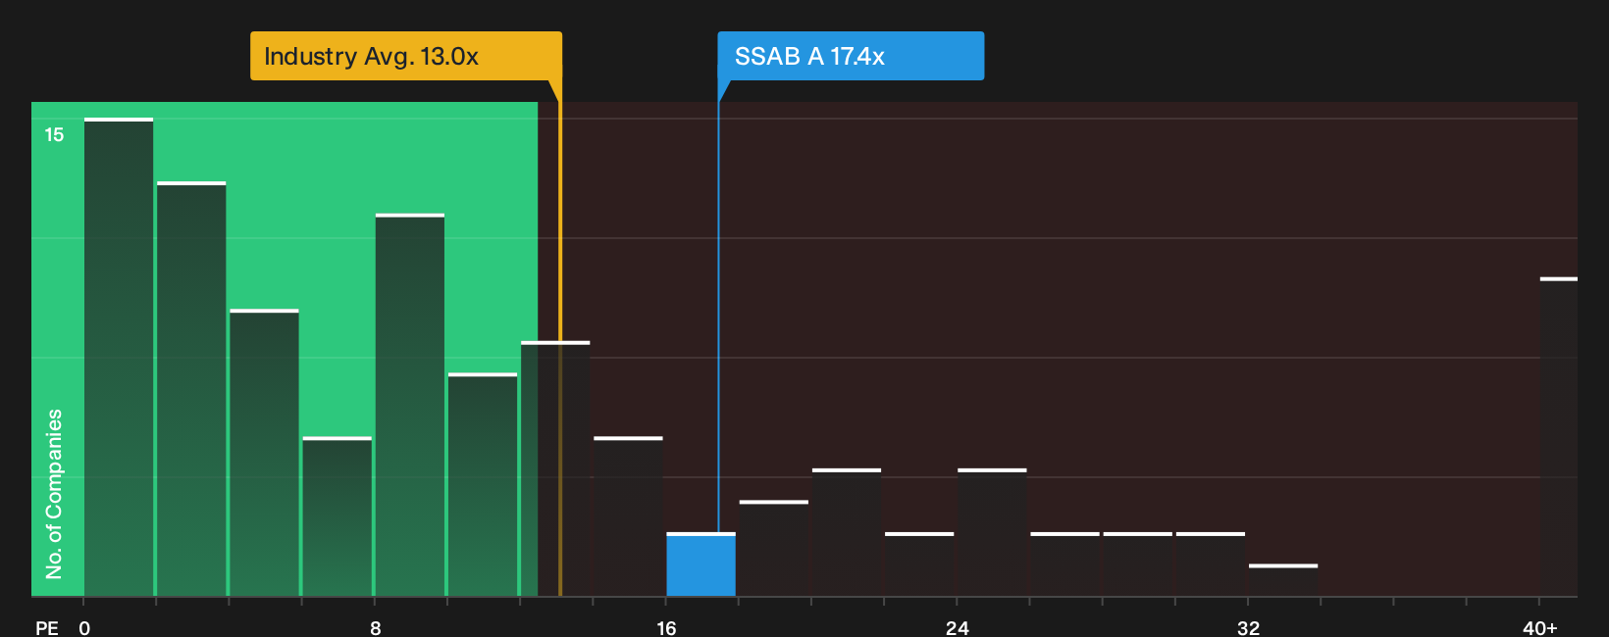Select the highlighted blue SSAB A bar

(701, 564)
